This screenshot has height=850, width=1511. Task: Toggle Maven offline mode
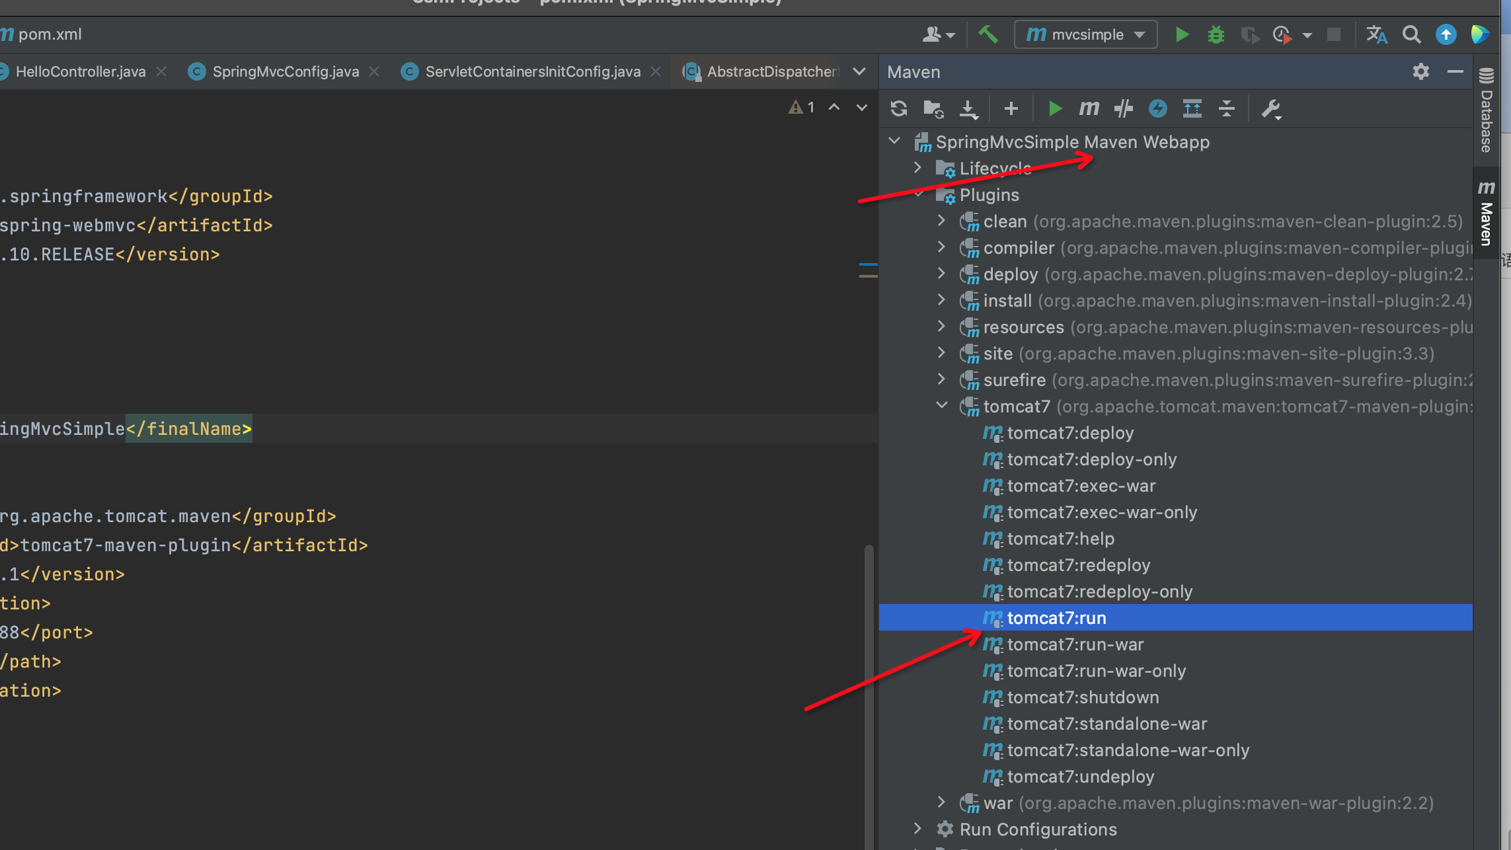(1123, 108)
